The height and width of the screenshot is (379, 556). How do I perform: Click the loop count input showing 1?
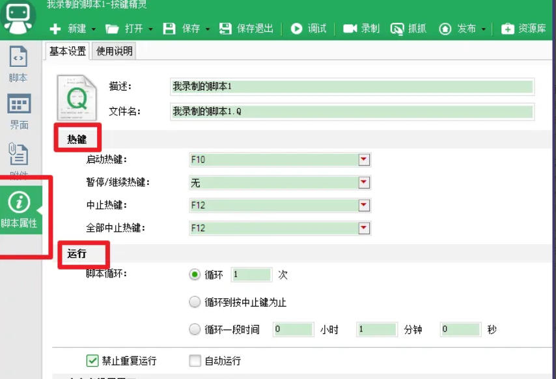point(251,275)
